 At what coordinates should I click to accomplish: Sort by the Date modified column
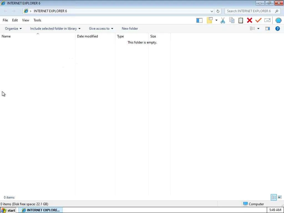[x=95, y=36]
